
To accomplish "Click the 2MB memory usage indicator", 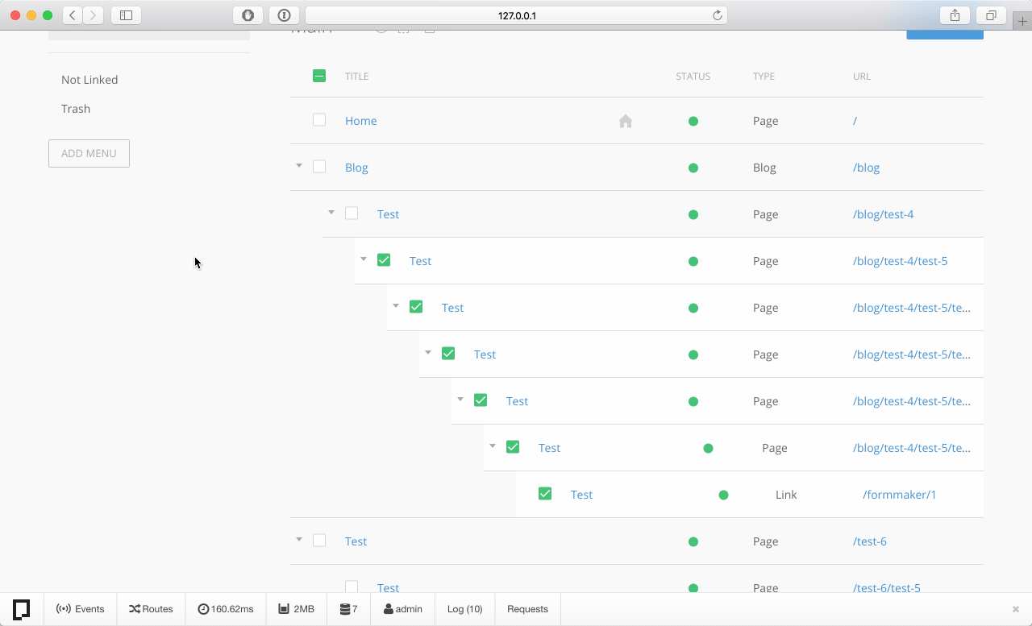I will pyautogui.click(x=296, y=609).
